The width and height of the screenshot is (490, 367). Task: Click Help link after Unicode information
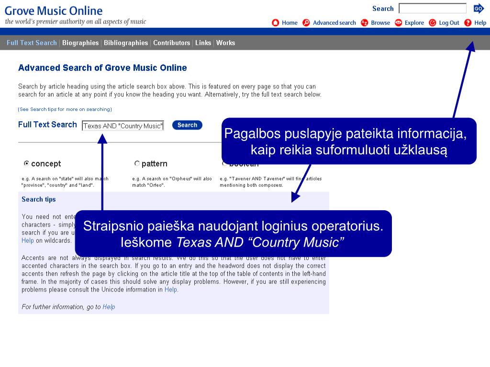tap(171, 290)
